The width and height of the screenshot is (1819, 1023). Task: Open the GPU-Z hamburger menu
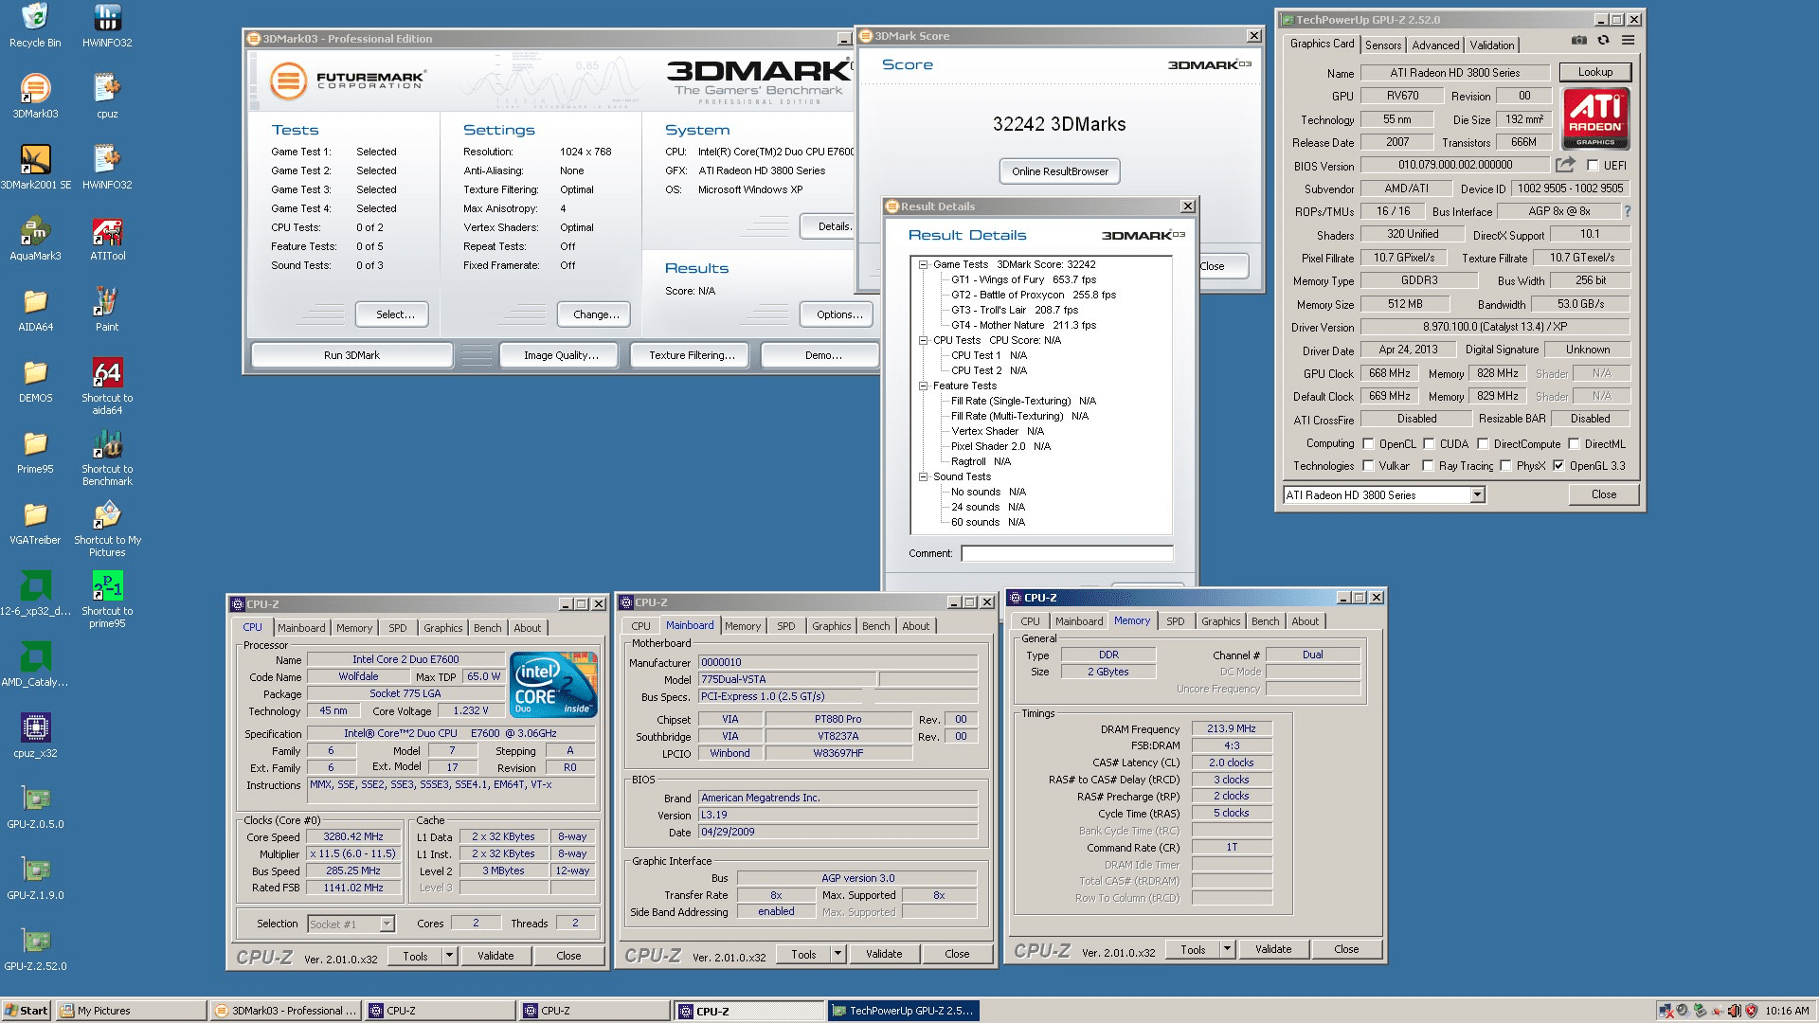pyautogui.click(x=1628, y=41)
